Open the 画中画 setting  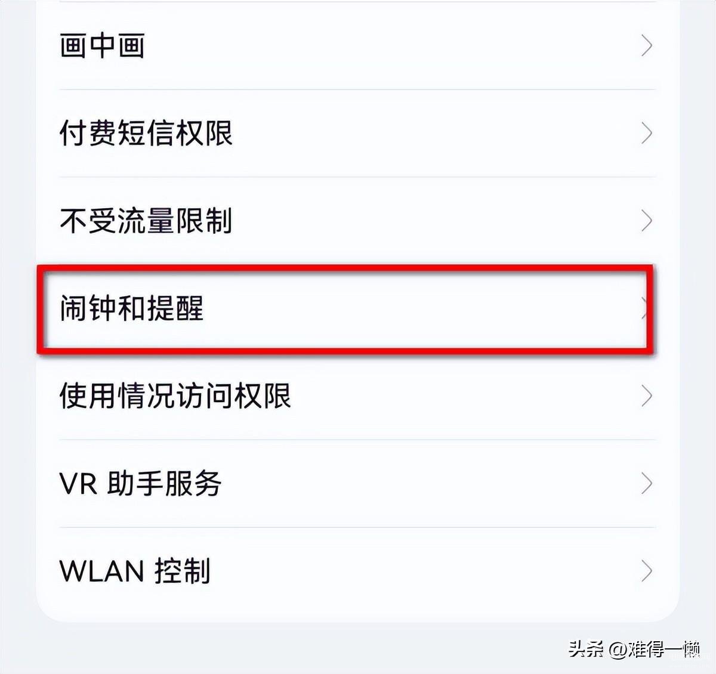(x=357, y=46)
